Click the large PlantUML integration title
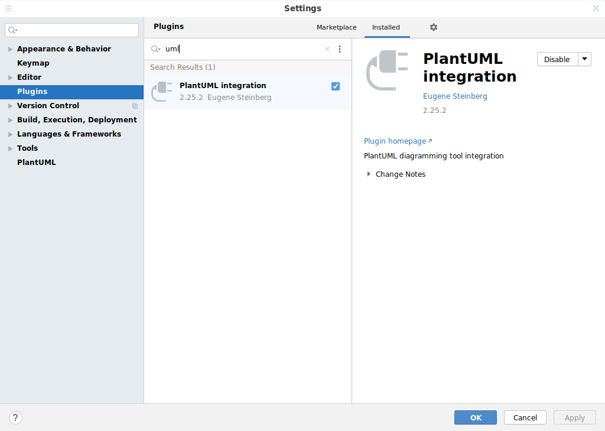605x431 pixels. (470, 67)
